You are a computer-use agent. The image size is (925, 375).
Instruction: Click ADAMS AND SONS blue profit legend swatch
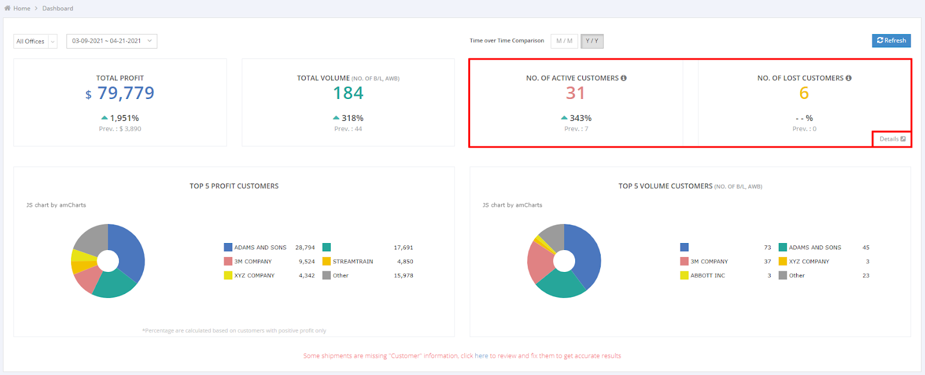(228, 247)
